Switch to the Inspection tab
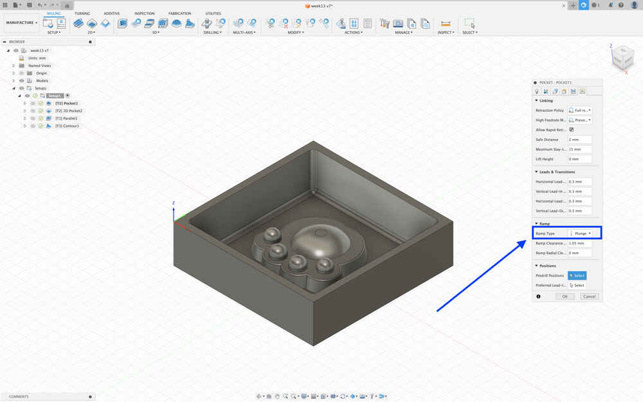Screen dimensions: 643x402 (144, 14)
